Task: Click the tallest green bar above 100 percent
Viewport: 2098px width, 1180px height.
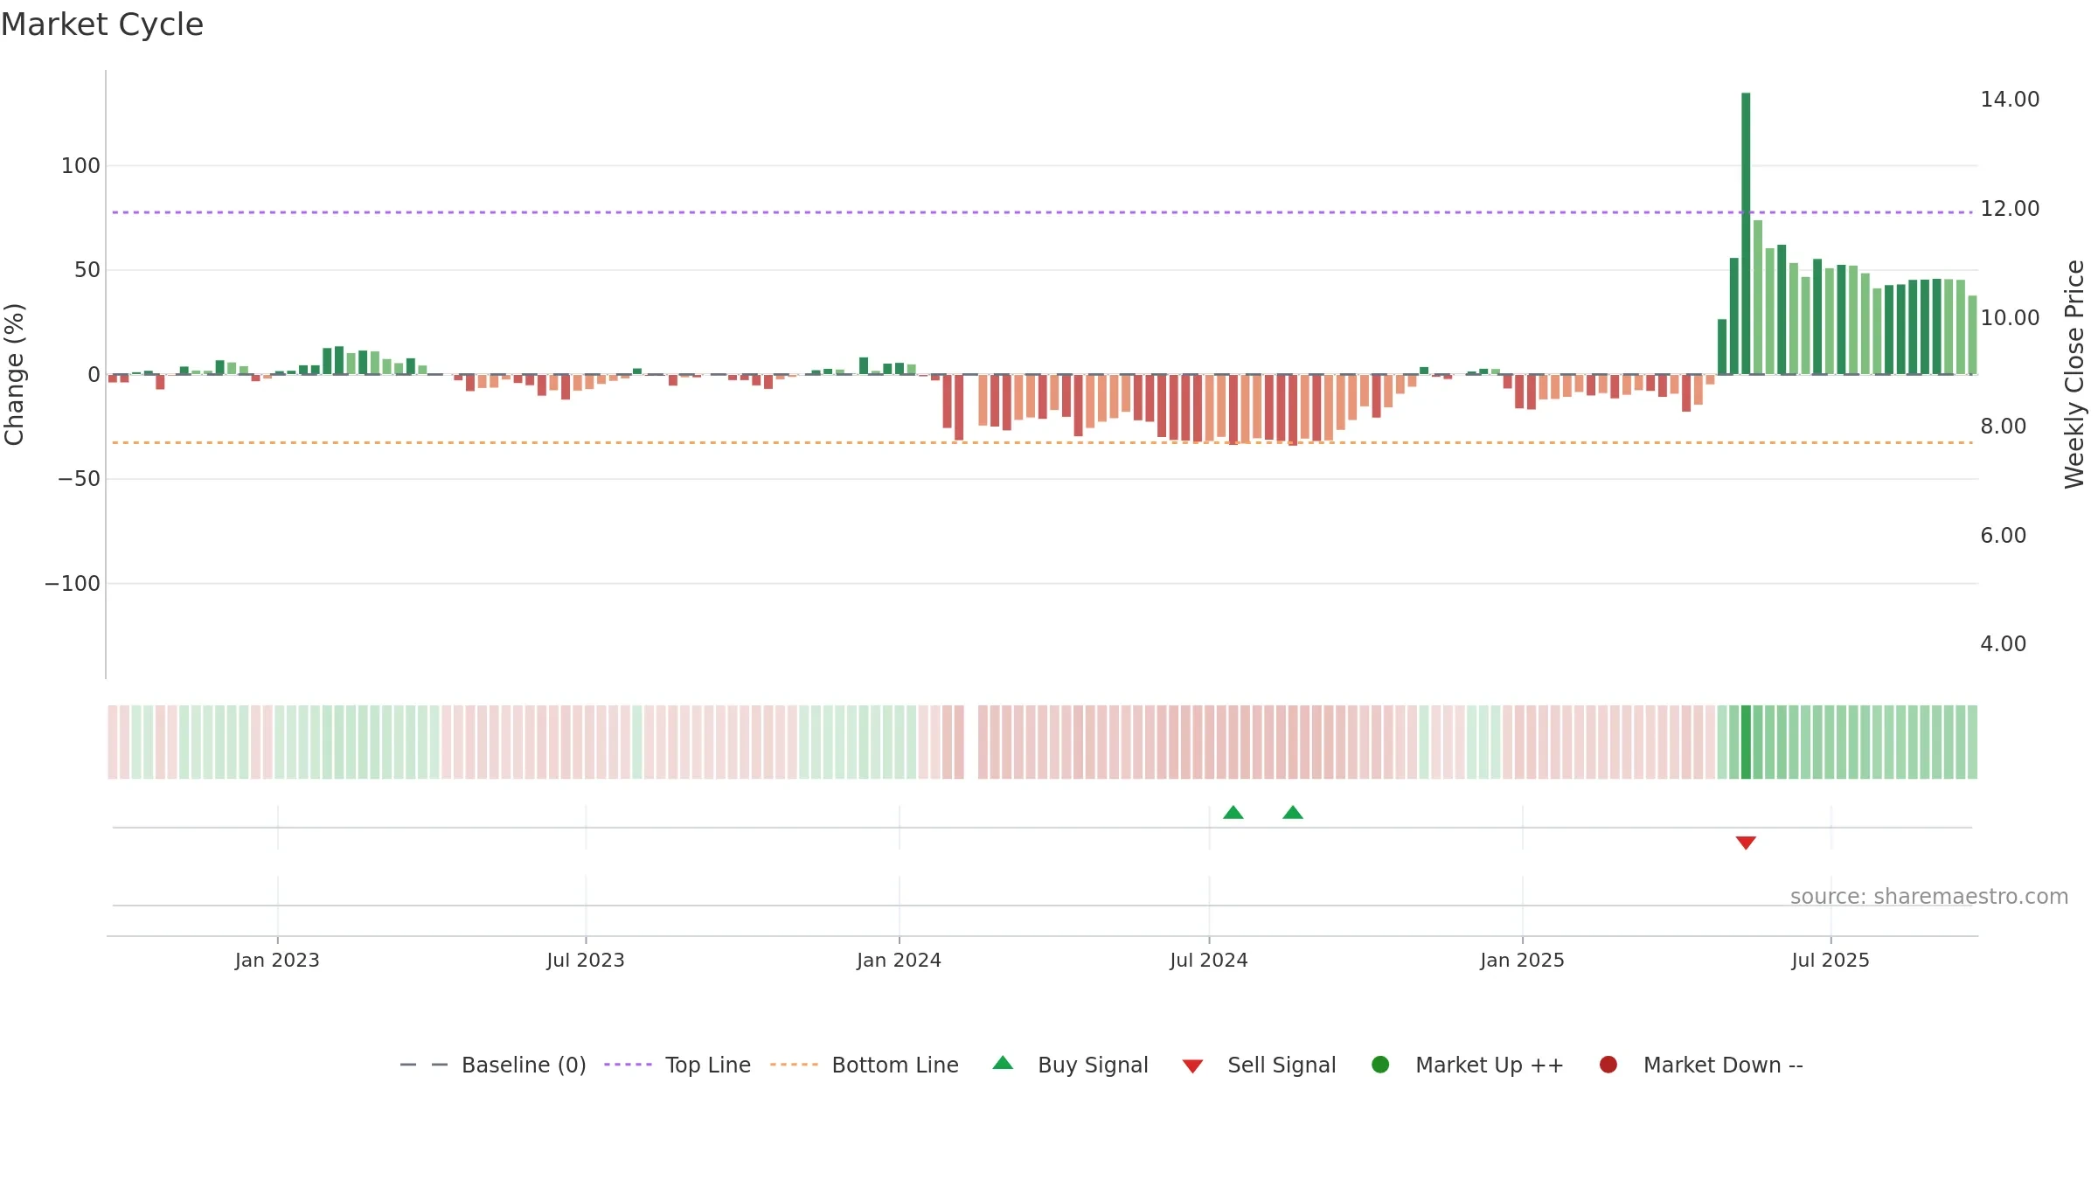Action: coord(1746,233)
